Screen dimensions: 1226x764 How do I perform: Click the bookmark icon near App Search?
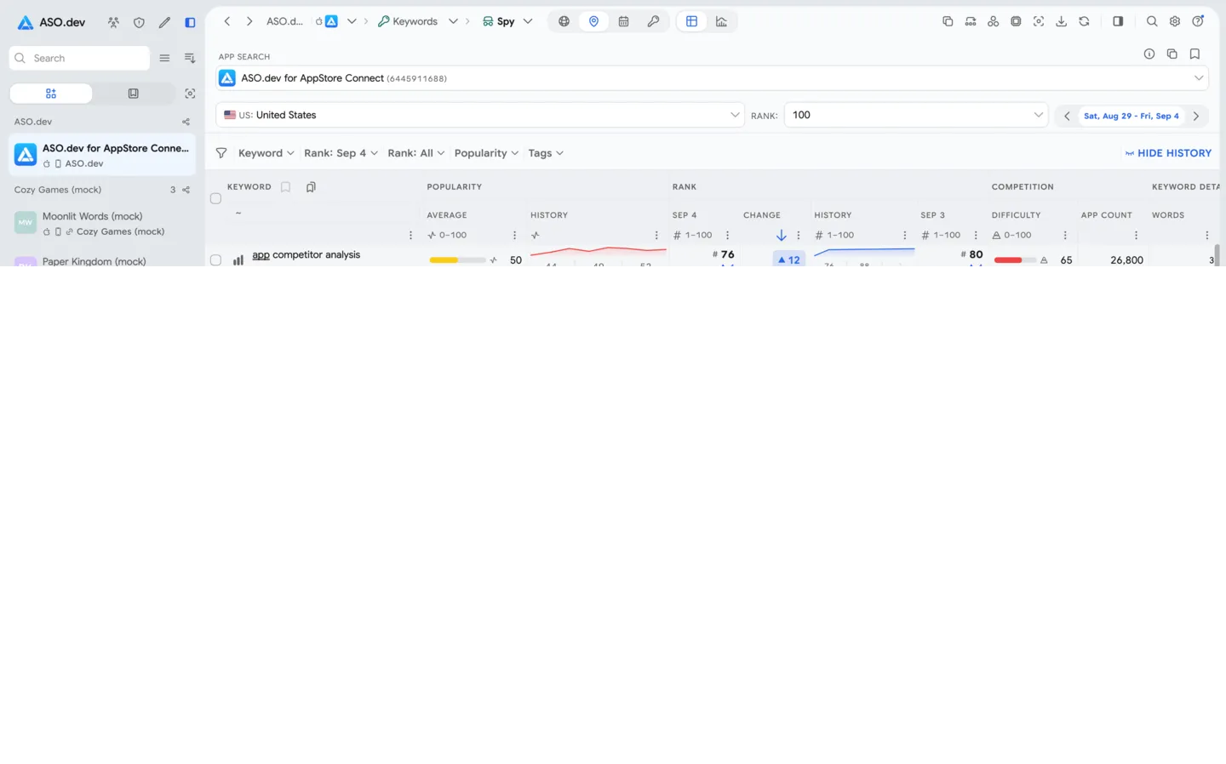coord(1194,54)
